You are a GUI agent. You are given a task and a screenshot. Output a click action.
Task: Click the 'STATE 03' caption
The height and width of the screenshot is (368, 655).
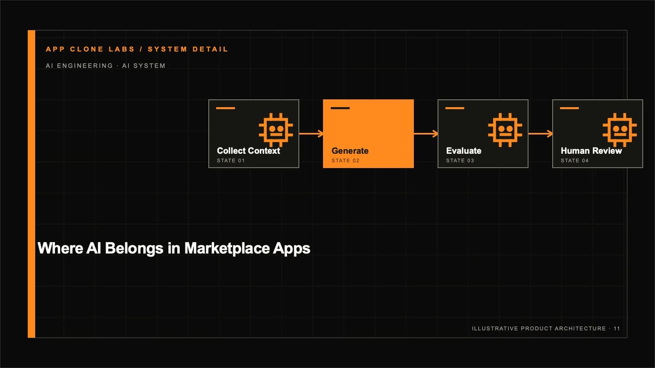(460, 161)
